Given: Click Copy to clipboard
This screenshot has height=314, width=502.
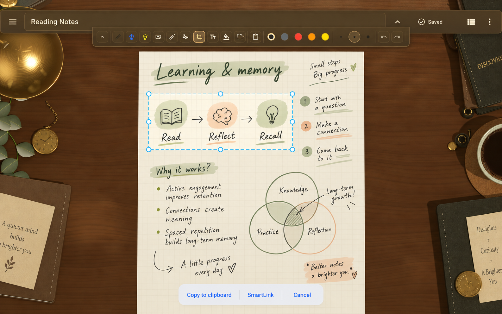Looking at the screenshot, I should coord(209,295).
